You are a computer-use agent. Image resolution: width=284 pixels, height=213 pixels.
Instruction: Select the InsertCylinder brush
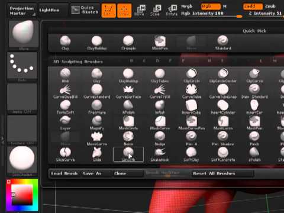(223, 107)
